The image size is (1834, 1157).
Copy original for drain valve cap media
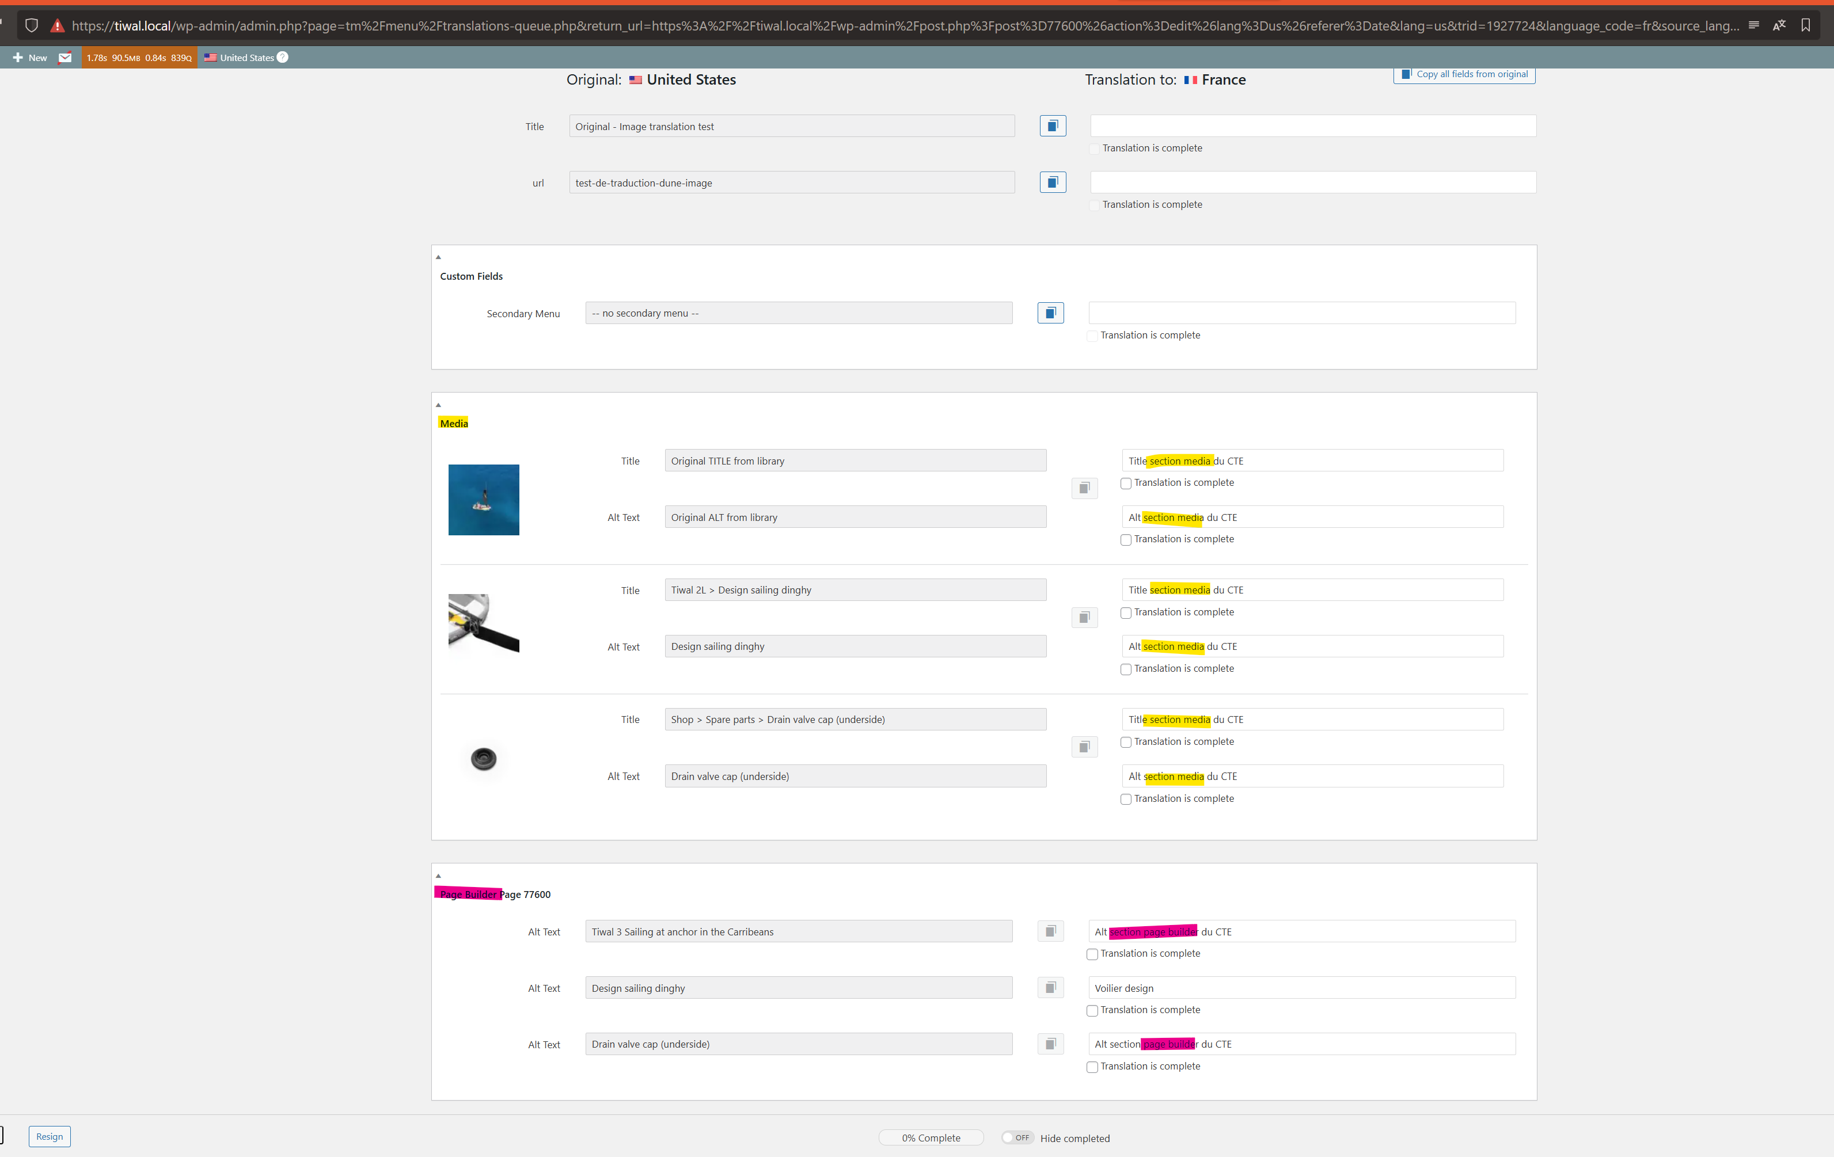pyautogui.click(x=1084, y=747)
